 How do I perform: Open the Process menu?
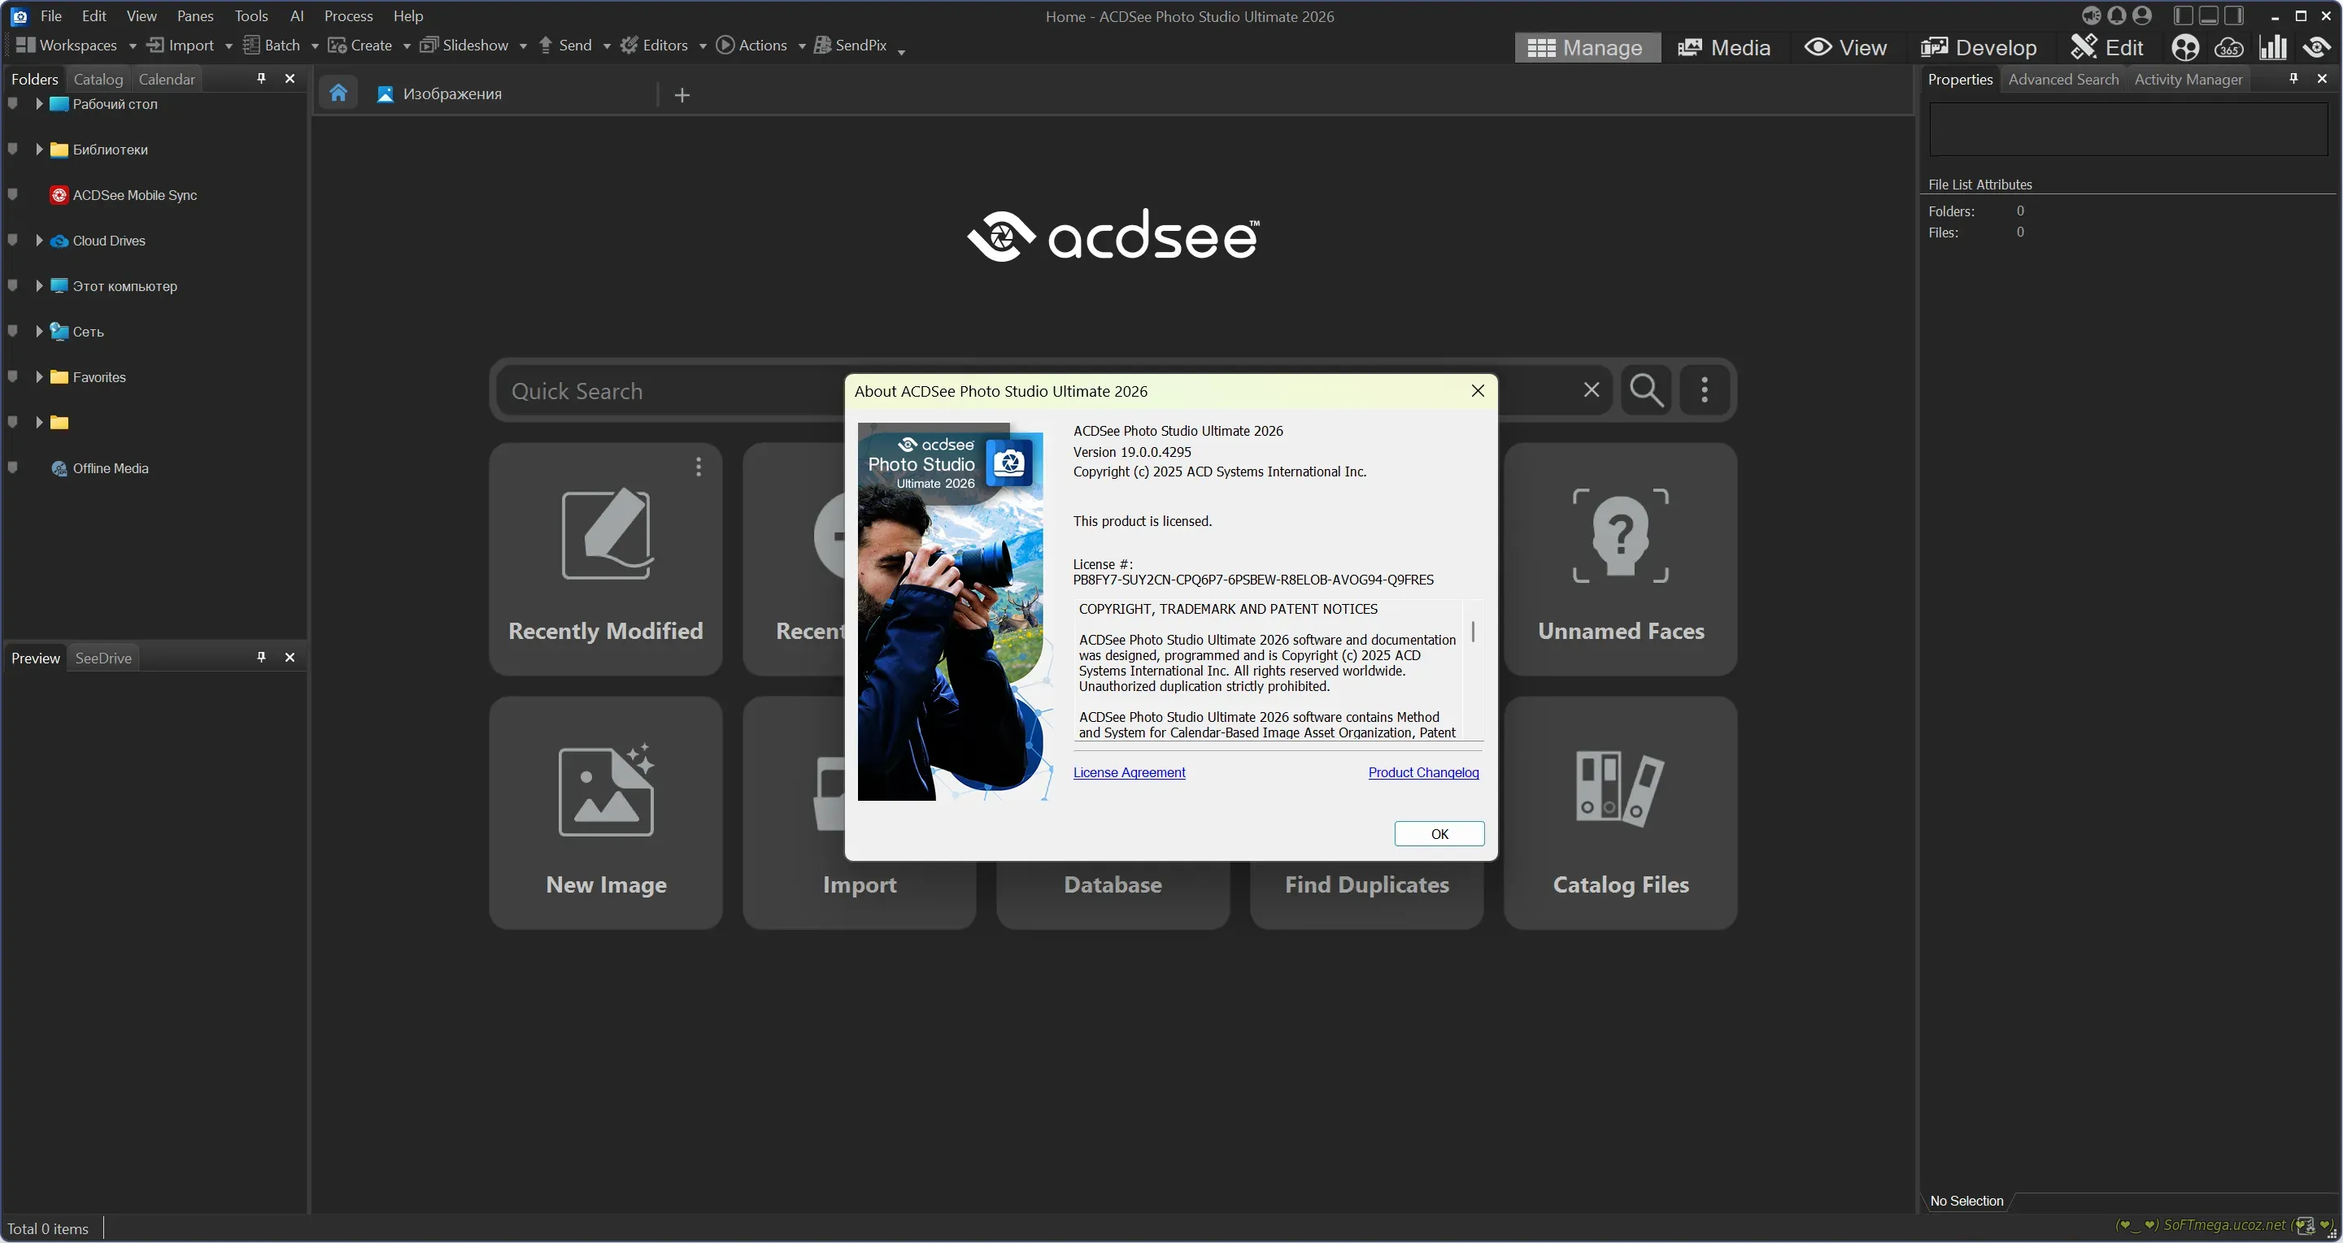point(348,15)
